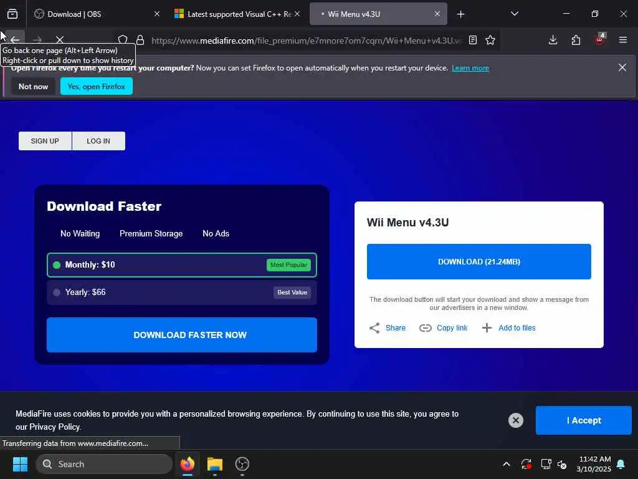
Task: Open notifications bell icon
Action: click(621, 464)
